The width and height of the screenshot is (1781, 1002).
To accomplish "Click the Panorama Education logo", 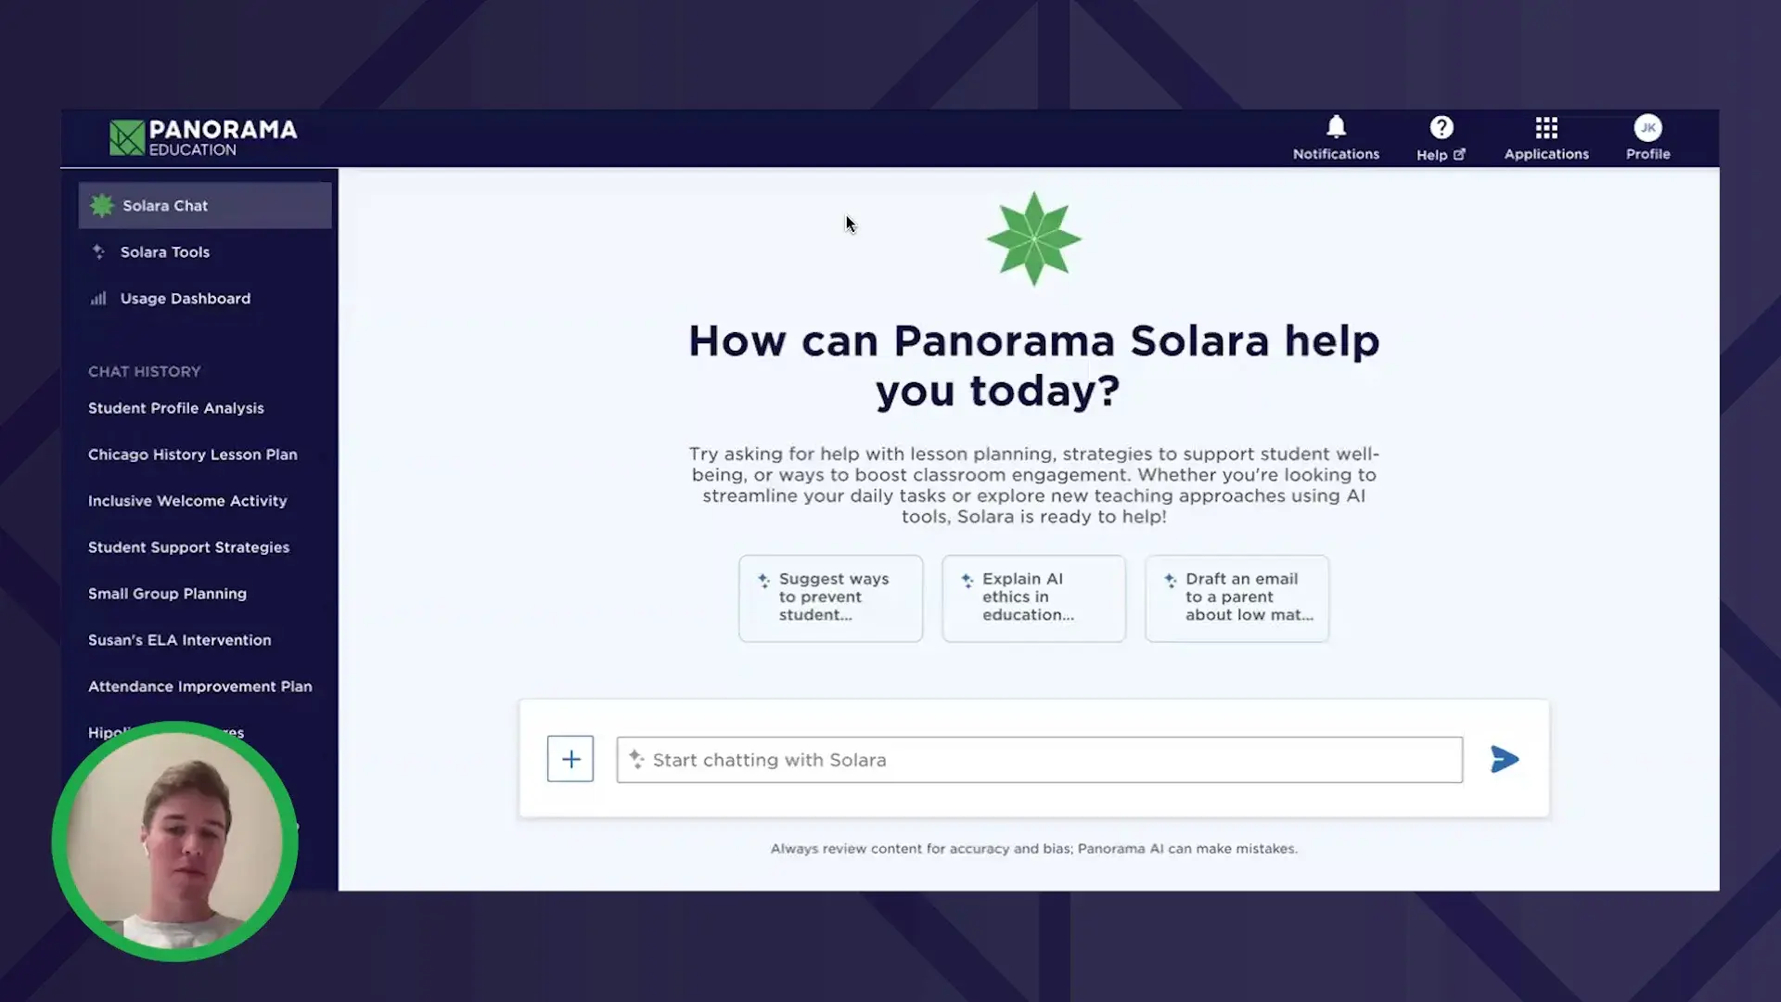I will coord(202,135).
